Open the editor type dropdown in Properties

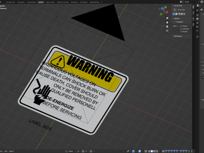pos(198,6)
